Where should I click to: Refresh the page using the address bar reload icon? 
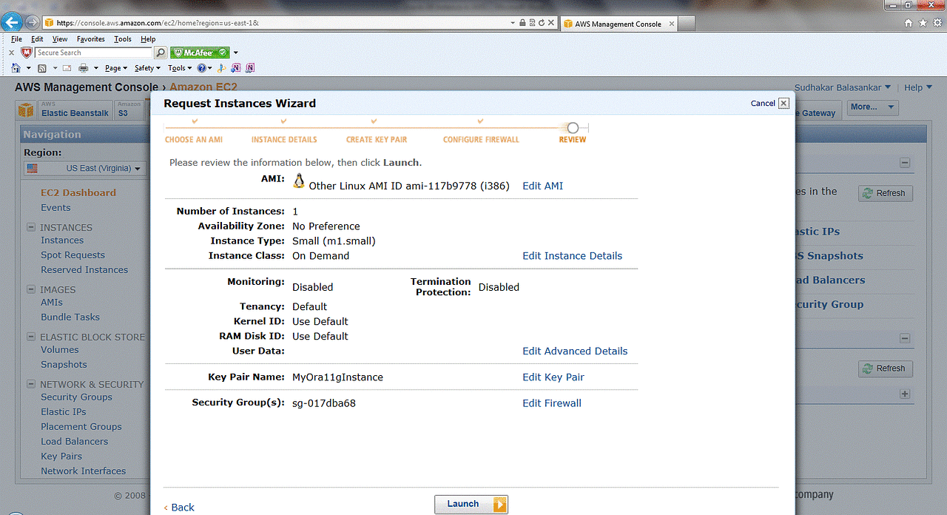pyautogui.click(x=541, y=23)
